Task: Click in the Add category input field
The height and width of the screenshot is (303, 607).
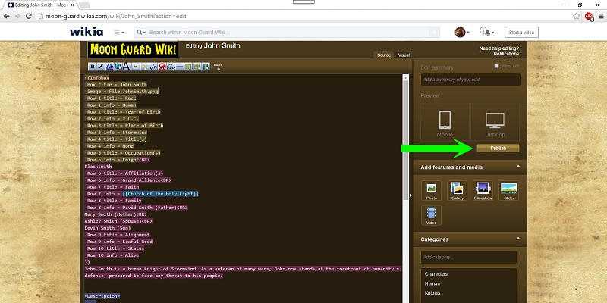Action: 469,257
